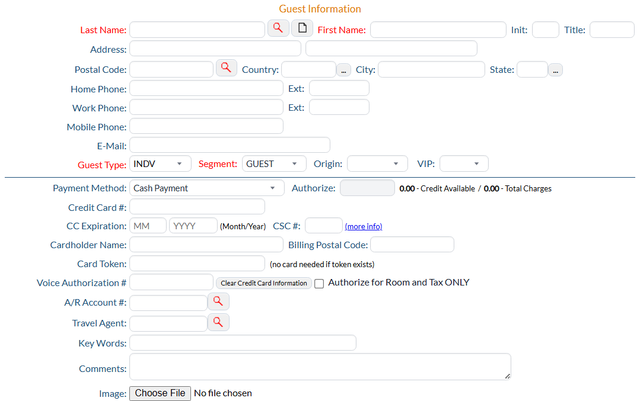Enable Authorize for Room and Tax ONLY
This screenshot has width=640, height=401.
[319, 284]
